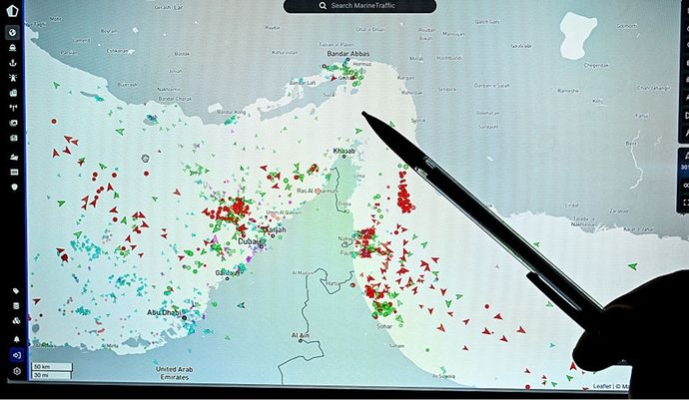Open the notifications bell icon

[x=17, y=339]
